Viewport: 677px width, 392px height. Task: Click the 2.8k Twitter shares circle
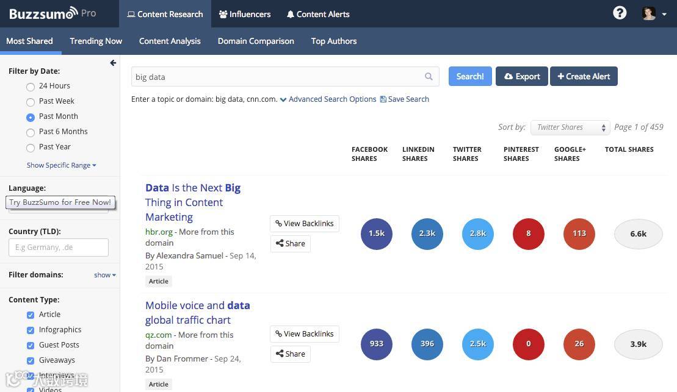point(478,233)
